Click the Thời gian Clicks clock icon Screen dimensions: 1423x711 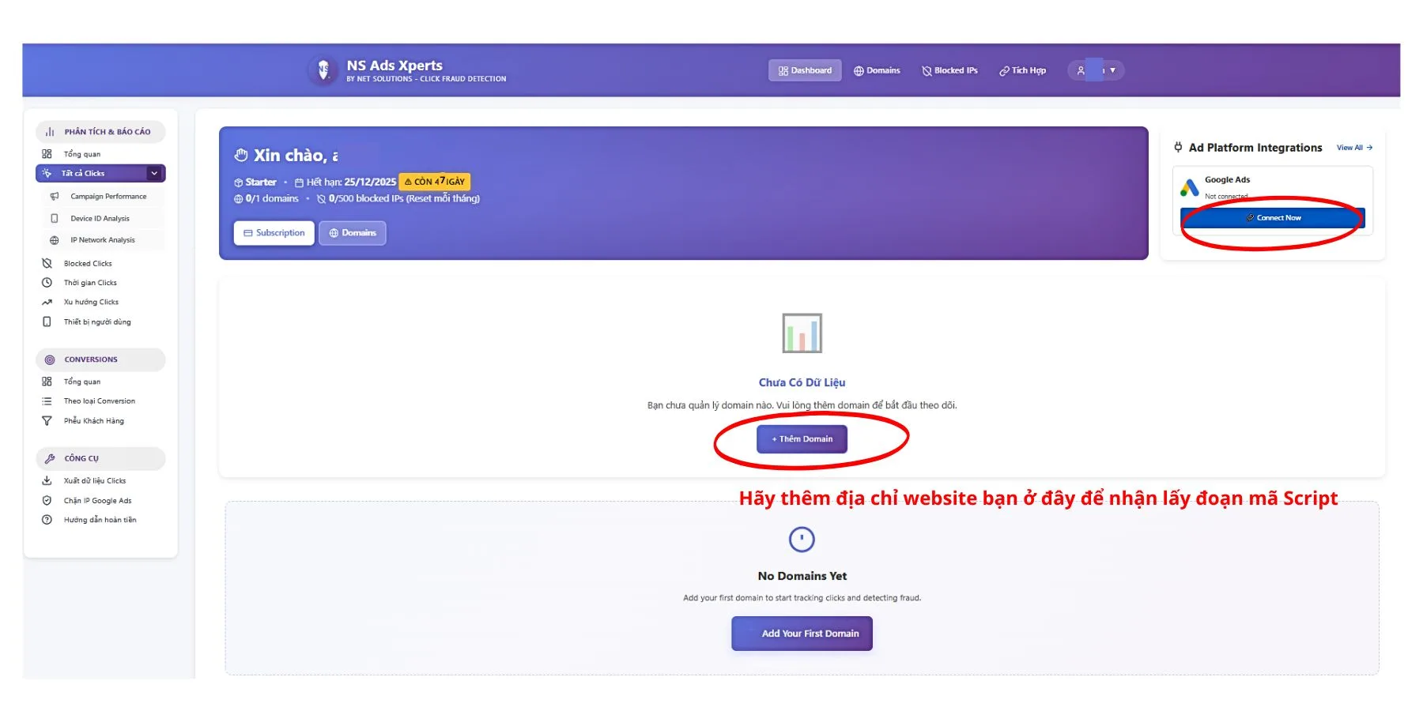(x=47, y=283)
